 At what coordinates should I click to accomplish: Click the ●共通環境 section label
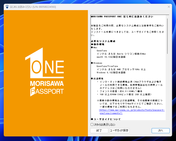tap(97, 79)
